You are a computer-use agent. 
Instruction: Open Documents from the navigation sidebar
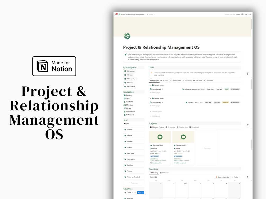coord(130,111)
